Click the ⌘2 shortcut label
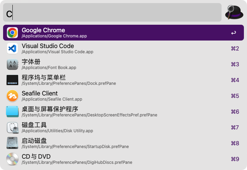The width and height of the screenshot is (247, 170). (235, 48)
